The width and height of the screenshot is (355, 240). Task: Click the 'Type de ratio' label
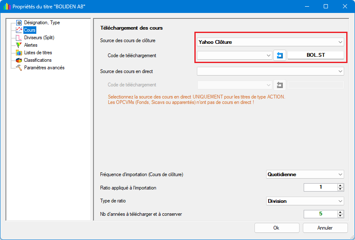pos(113,201)
